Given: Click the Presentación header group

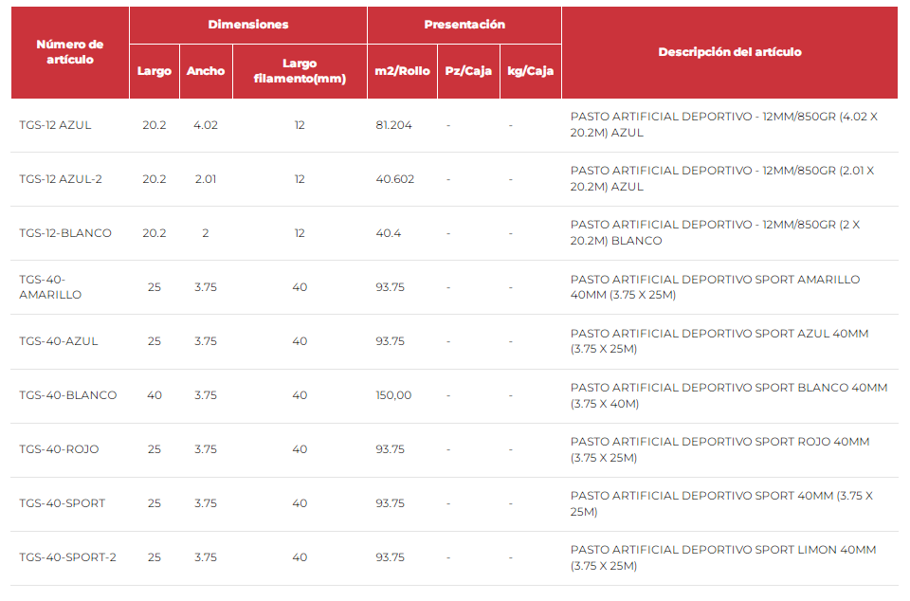Looking at the screenshot, I should pyautogui.click(x=464, y=25).
